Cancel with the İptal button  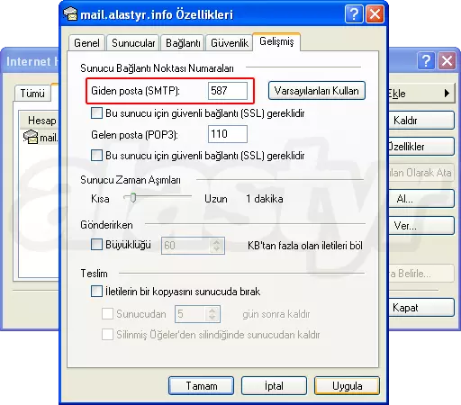[x=274, y=386]
